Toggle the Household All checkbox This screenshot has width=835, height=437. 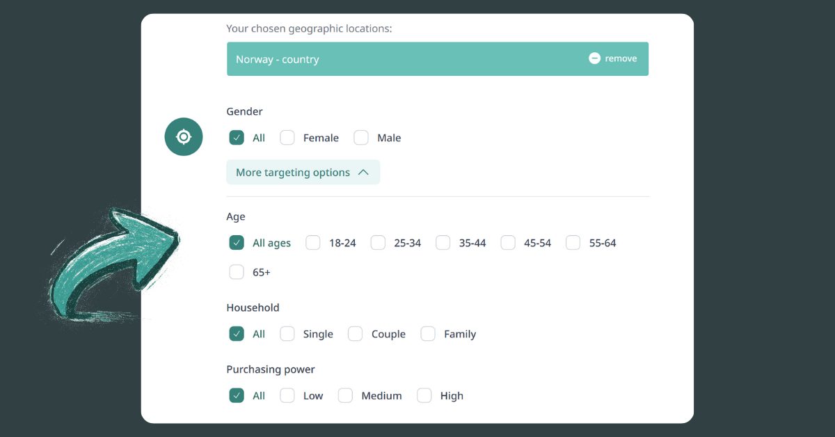click(237, 334)
